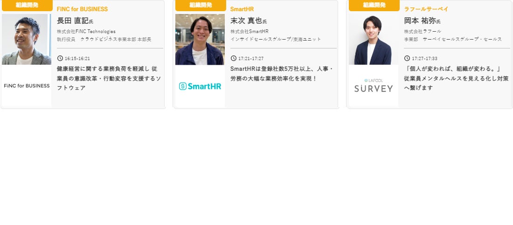
Task: Open the SmartHR logo image
Action: pyautogui.click(x=200, y=86)
